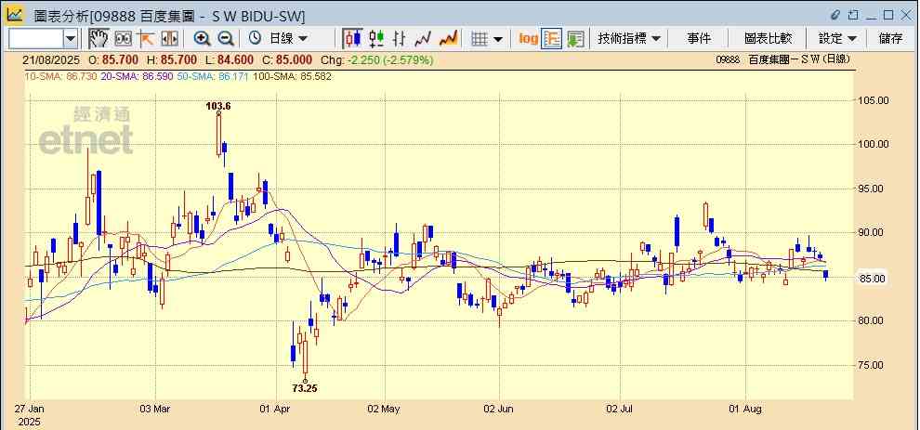Click the binoculars view icon
This screenshot has width=920, height=430.
click(x=123, y=39)
